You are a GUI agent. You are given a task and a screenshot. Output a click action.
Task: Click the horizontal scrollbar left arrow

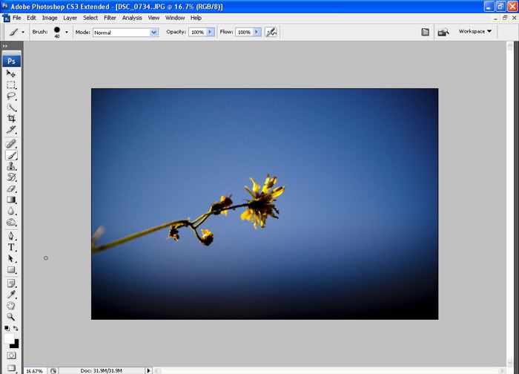(157, 371)
